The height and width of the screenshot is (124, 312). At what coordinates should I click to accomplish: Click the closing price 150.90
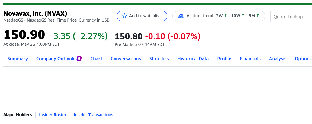point(24,35)
